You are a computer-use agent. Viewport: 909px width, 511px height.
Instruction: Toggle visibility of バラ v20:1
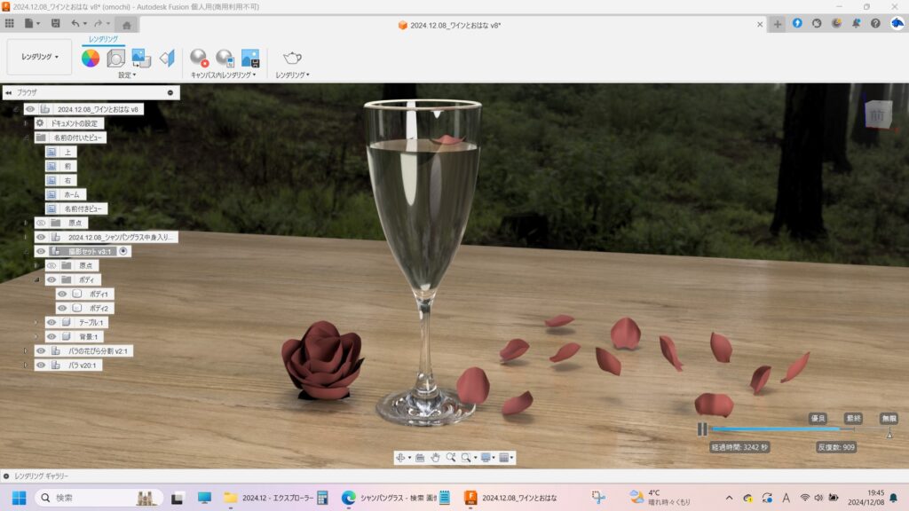click(41, 365)
